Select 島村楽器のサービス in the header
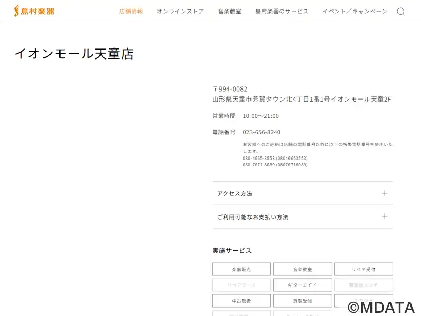Viewport: 421px width, 316px height. (282, 11)
